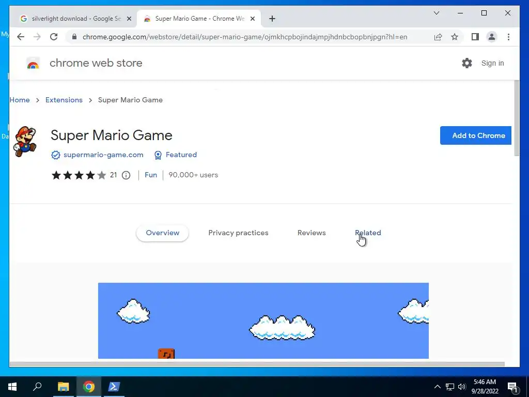Open the Fun category link
Screen dimensions: 529x397
coord(151,175)
